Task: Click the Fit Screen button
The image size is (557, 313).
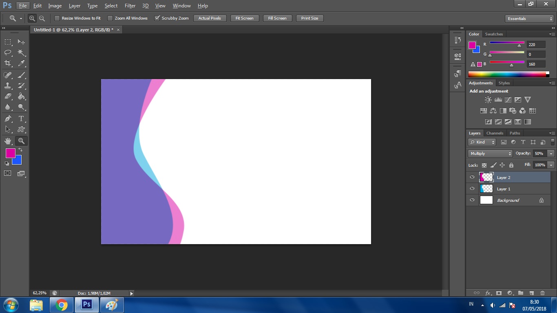Action: [244, 18]
